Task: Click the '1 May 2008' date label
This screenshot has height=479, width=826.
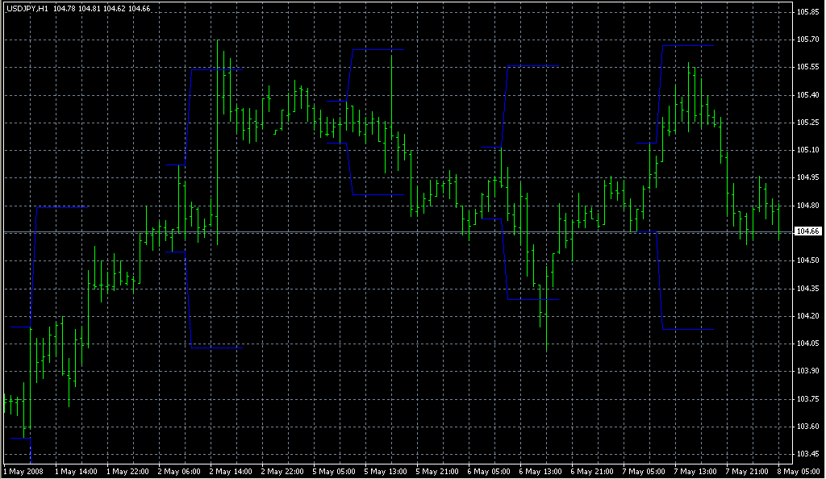Action: 23,472
